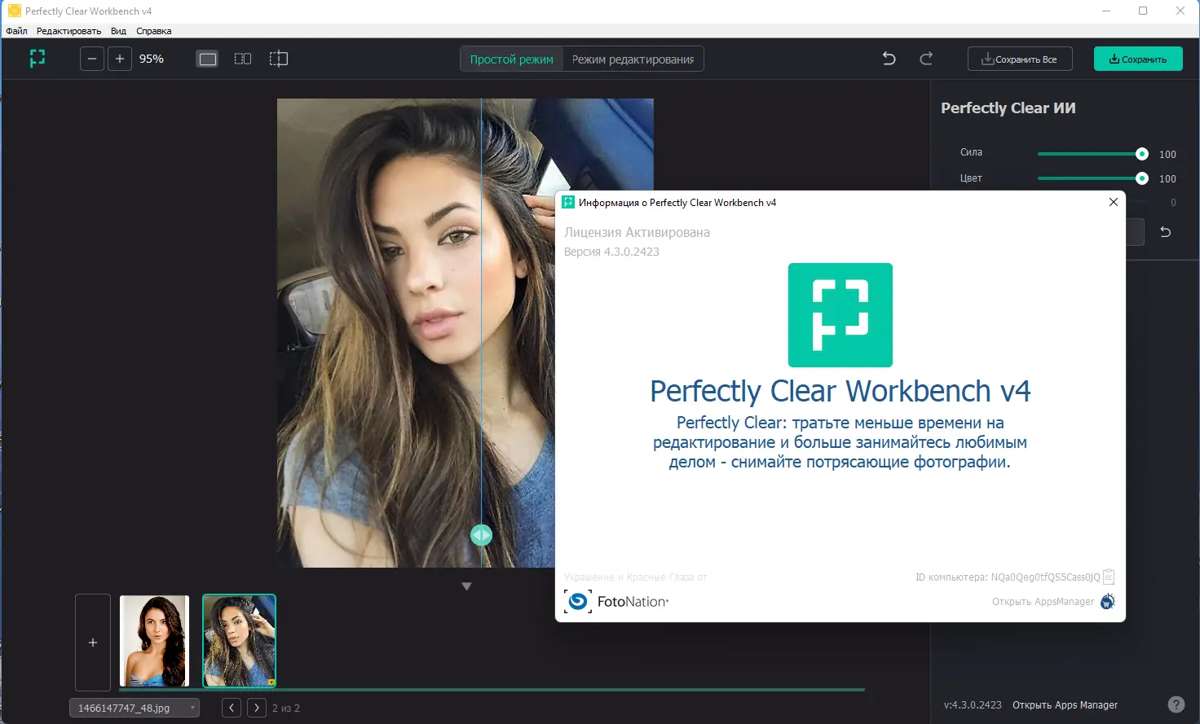The width and height of the screenshot is (1200, 724).
Task: Click the '2 из 2' image counter
Action: 286,709
